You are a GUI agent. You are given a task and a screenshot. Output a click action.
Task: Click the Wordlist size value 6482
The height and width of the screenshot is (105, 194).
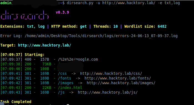pyautogui.click(x=162, y=26)
